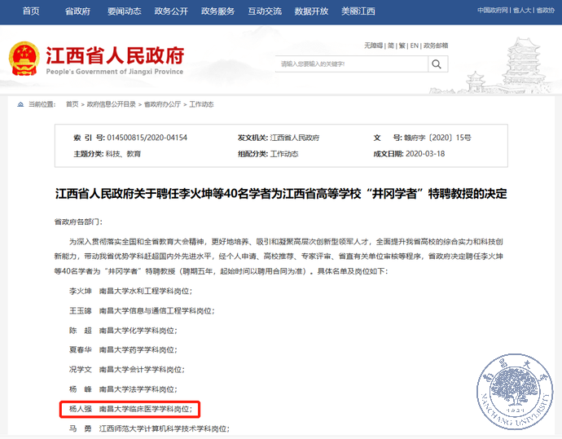The height and width of the screenshot is (439, 562).
Task: Go to 数据开放 section
Action: [x=311, y=11]
